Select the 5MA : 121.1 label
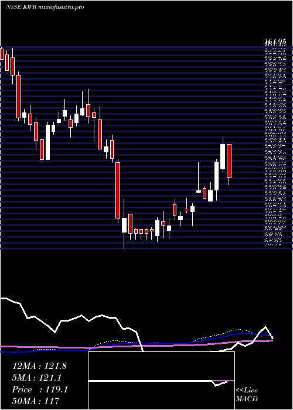Viewport: 293px width, 410px height. point(37,378)
